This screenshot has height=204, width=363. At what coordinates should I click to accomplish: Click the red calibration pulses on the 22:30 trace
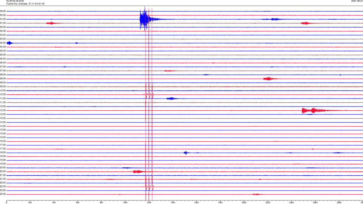[x=149, y=187]
